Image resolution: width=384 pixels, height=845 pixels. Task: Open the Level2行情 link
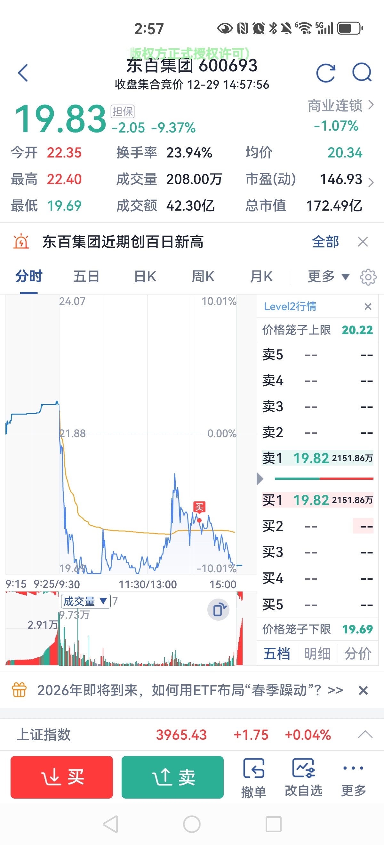click(x=290, y=306)
